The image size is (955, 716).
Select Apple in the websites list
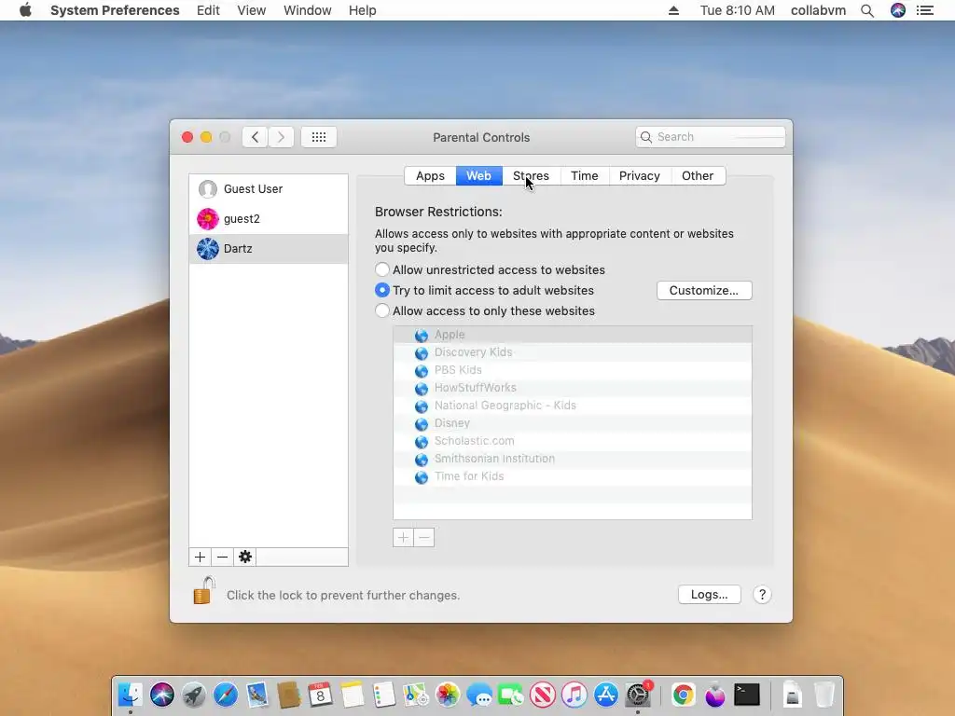coord(573,335)
